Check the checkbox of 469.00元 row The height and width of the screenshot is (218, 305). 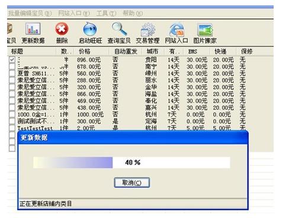[x=12, y=101]
